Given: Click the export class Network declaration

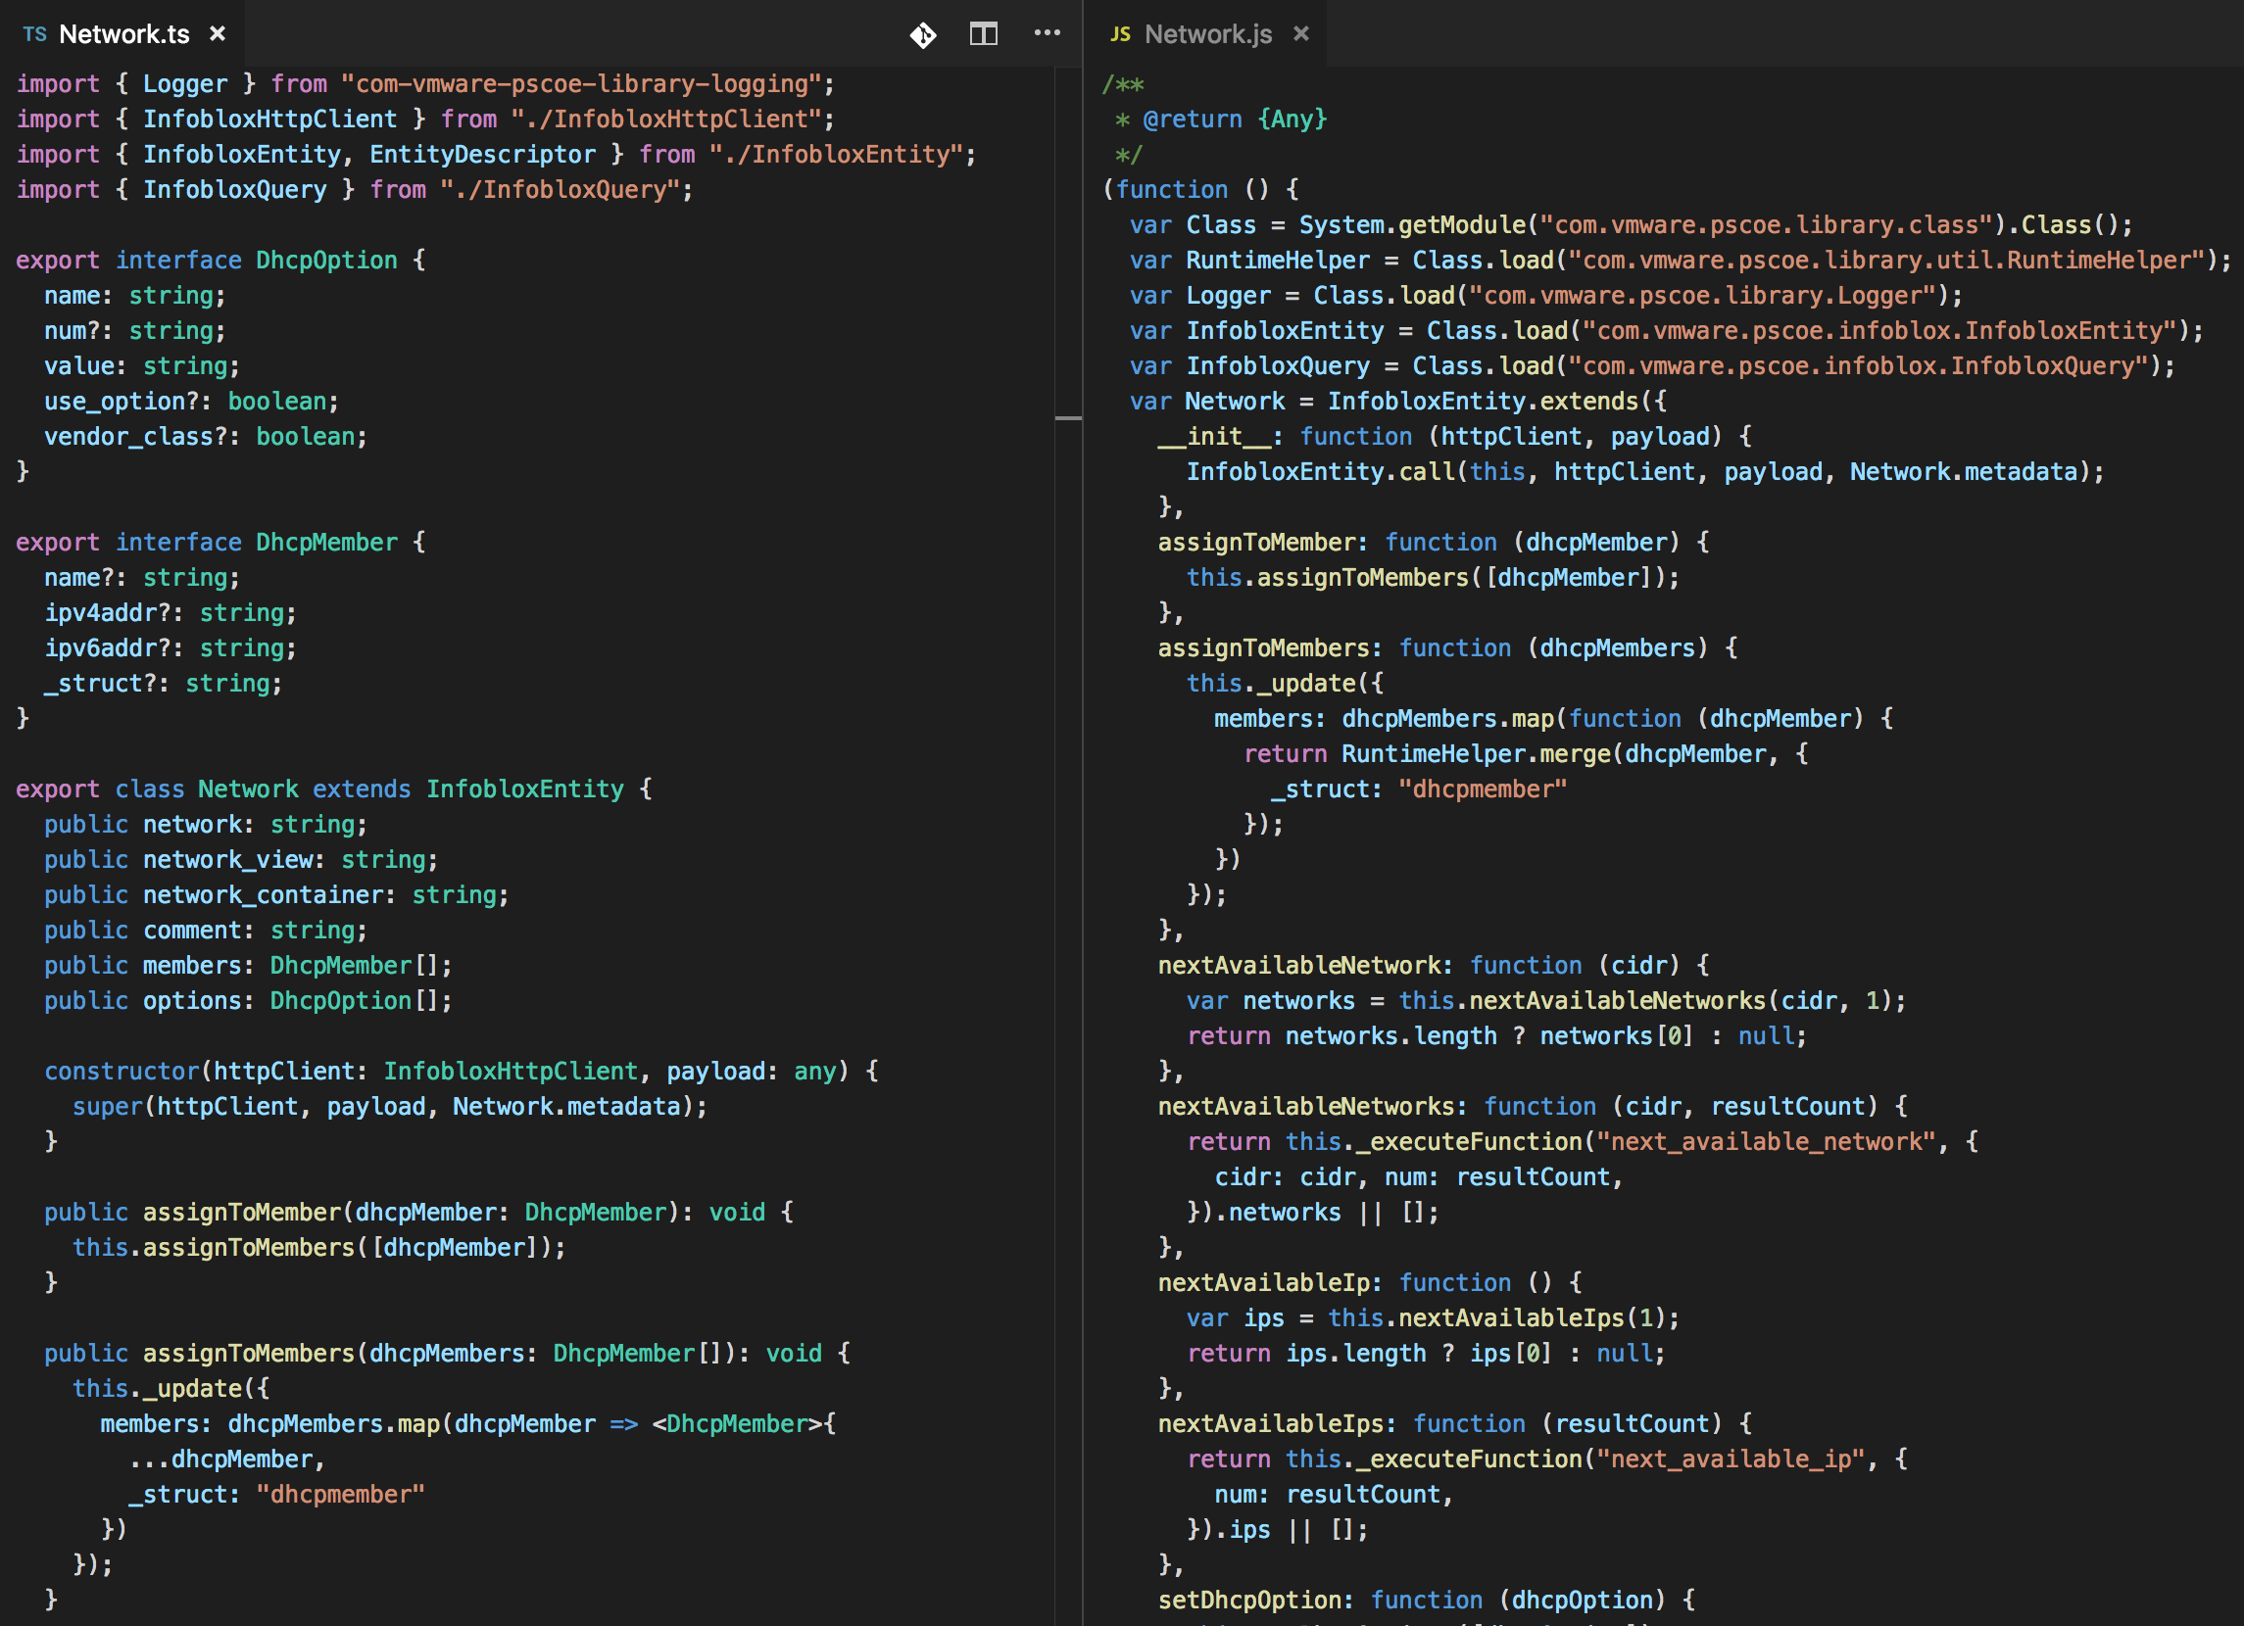Looking at the screenshot, I should point(248,789).
